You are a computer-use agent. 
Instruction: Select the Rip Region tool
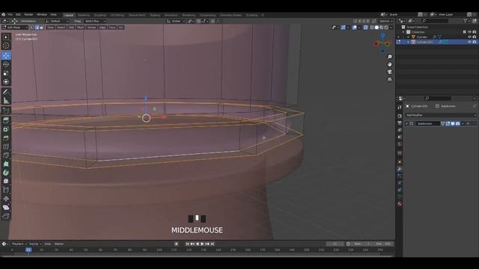[6, 216]
